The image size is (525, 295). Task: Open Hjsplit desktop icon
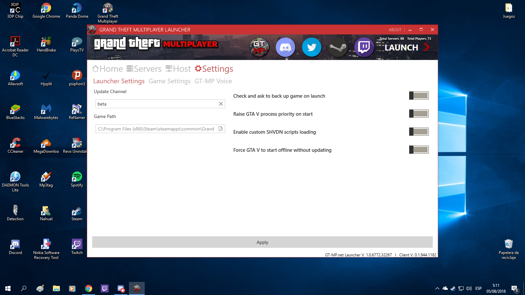pos(46,78)
